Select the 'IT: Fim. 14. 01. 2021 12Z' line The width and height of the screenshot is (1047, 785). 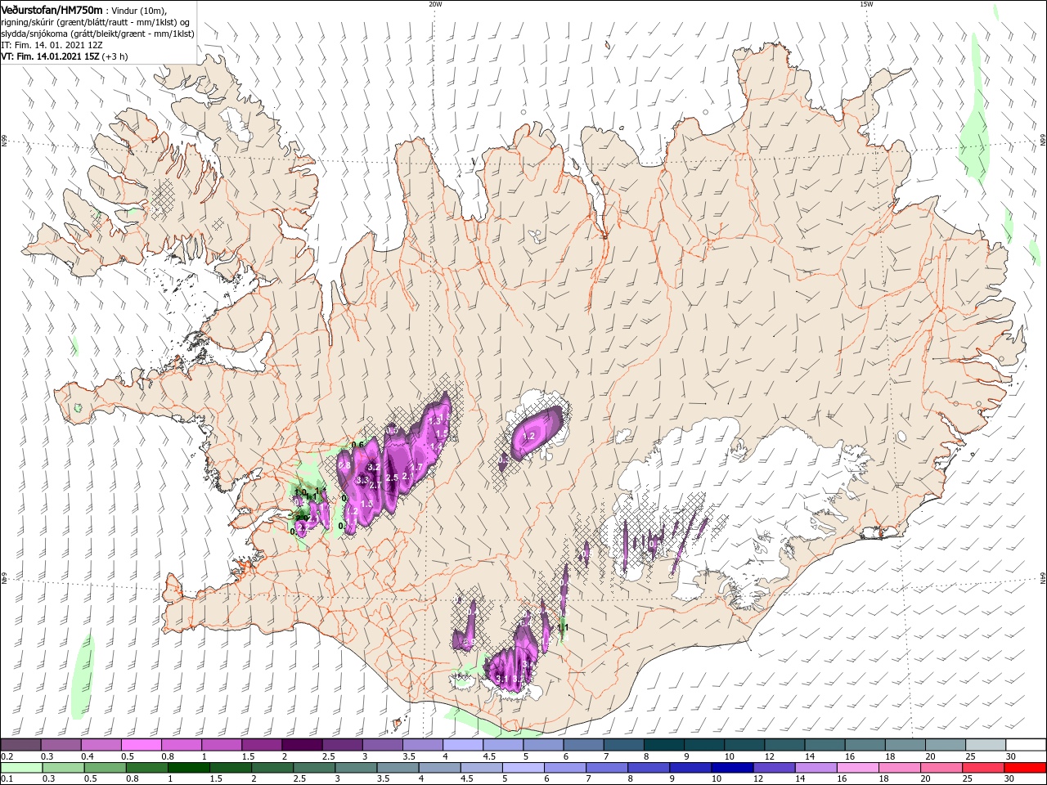click(52, 45)
